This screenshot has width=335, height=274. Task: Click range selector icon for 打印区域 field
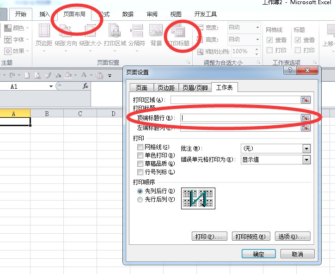305,100
